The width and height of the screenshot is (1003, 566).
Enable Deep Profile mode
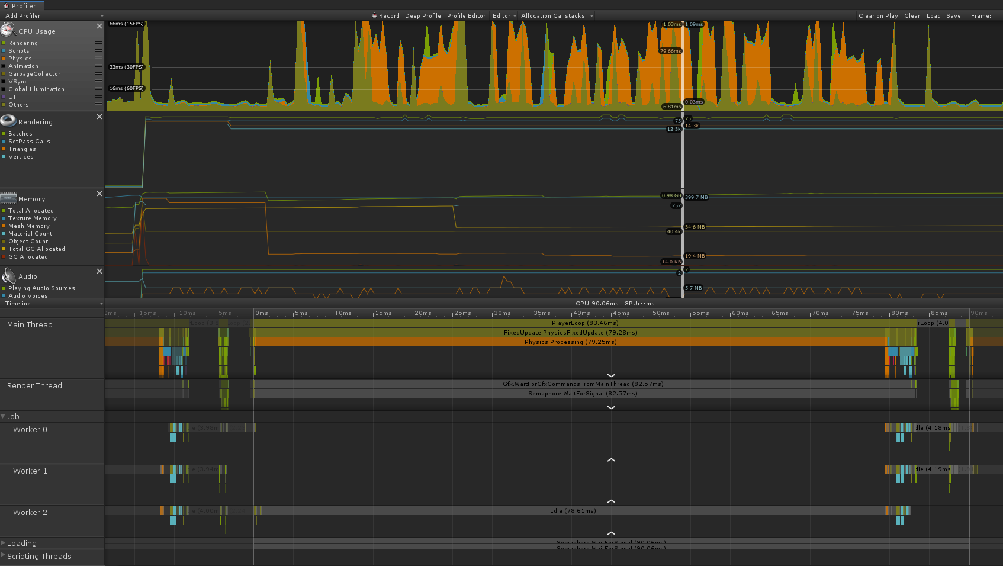click(x=423, y=16)
